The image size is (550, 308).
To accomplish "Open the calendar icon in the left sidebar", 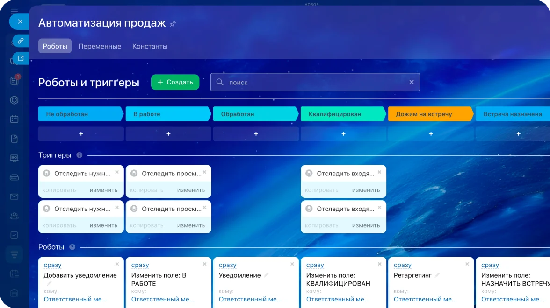I will click(14, 119).
